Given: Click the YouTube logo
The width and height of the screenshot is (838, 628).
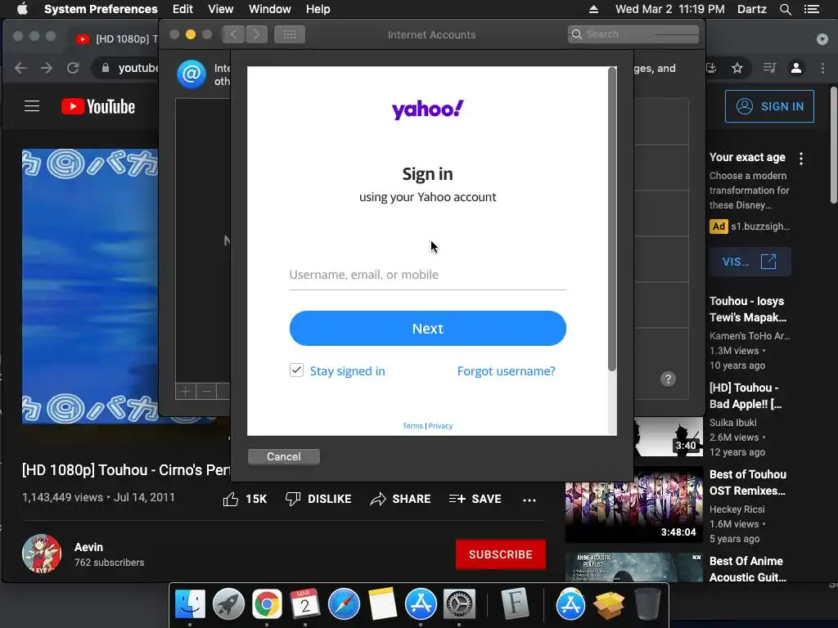Looking at the screenshot, I should click(x=98, y=106).
